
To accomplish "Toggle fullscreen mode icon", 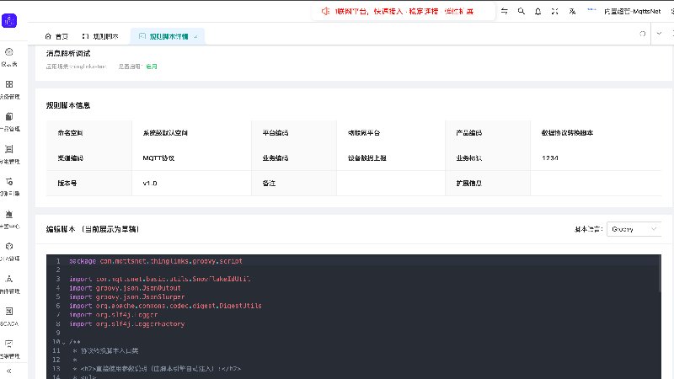I will tap(555, 11).
